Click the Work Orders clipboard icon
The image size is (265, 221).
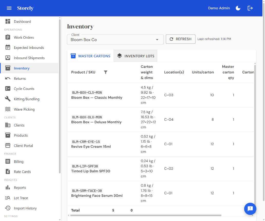8,37
